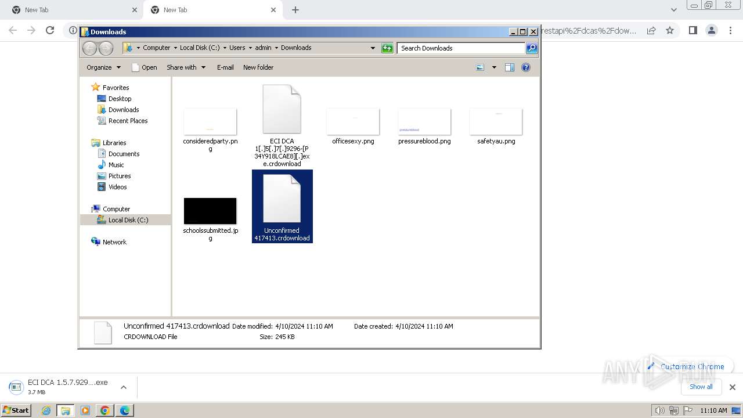743x418 pixels.
Task: Click the Change your view icon
Action: point(480,67)
